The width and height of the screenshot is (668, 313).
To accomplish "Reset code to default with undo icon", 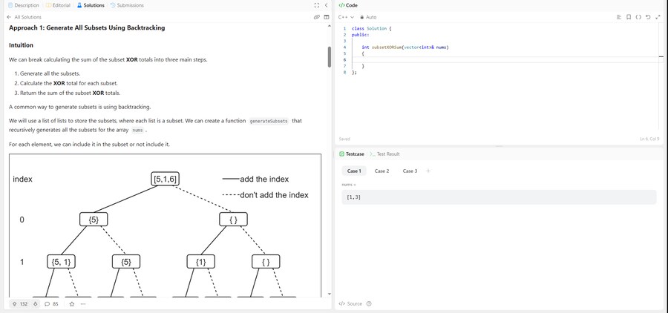I will [x=648, y=17].
